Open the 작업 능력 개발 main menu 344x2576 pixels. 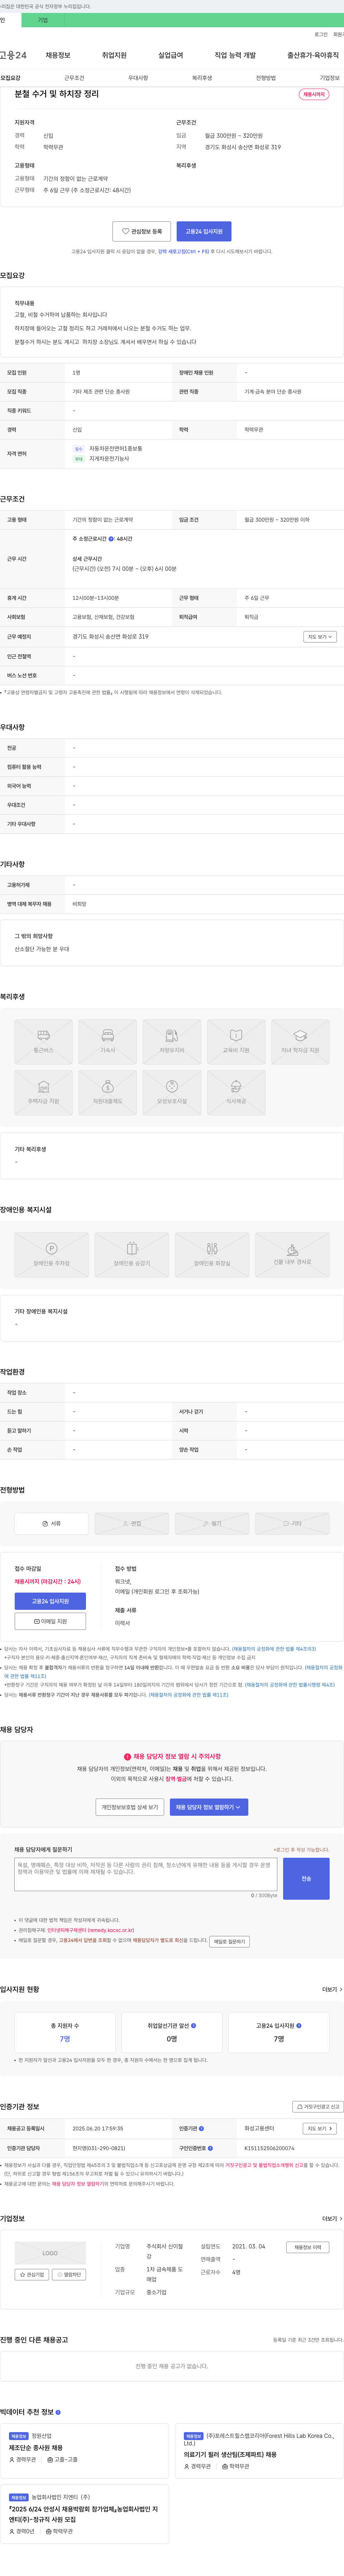(x=235, y=55)
